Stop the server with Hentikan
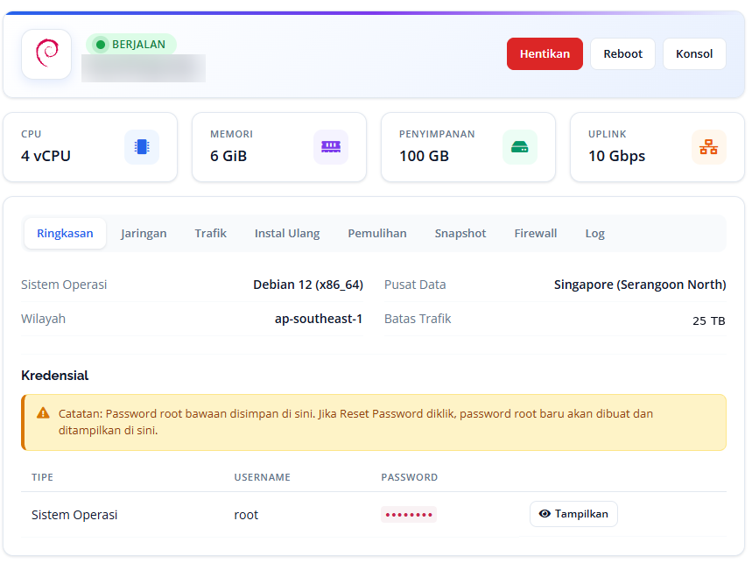Screen dimensions: 752x563 (x=545, y=53)
